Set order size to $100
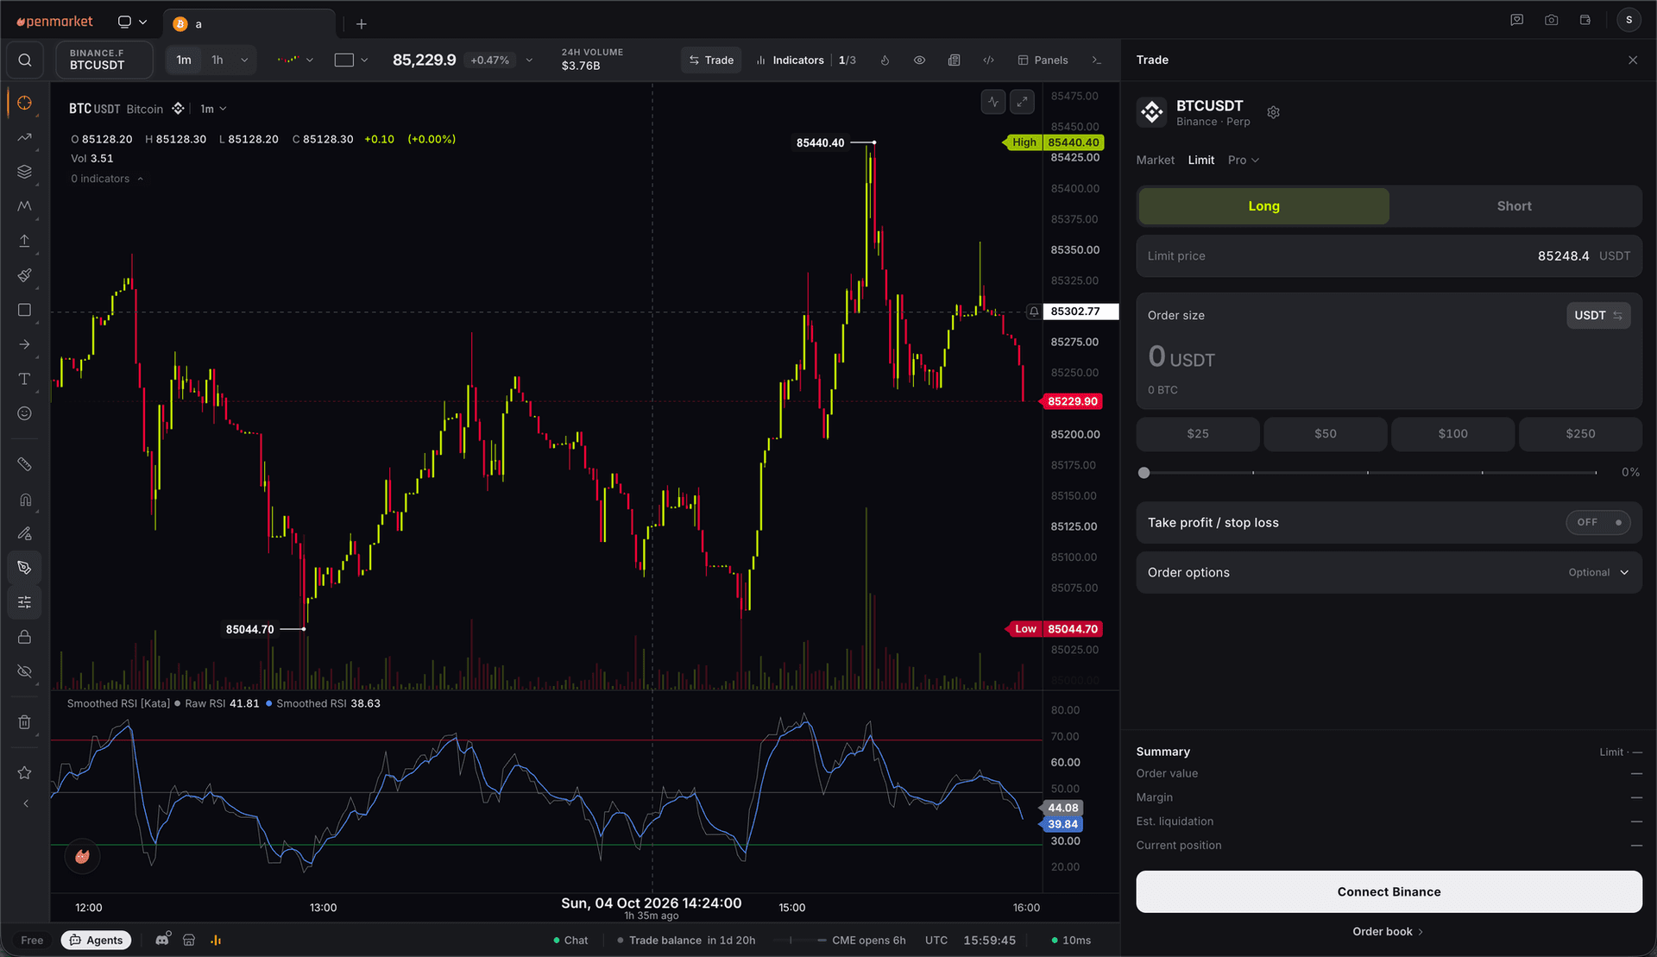Viewport: 1657px width, 957px height. click(1452, 433)
